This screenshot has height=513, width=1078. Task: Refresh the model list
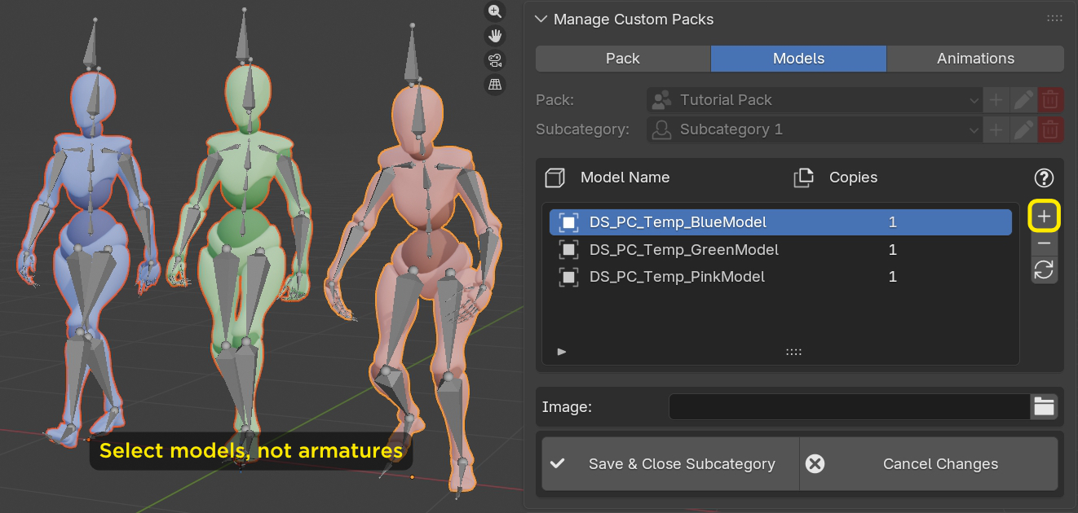tap(1044, 270)
